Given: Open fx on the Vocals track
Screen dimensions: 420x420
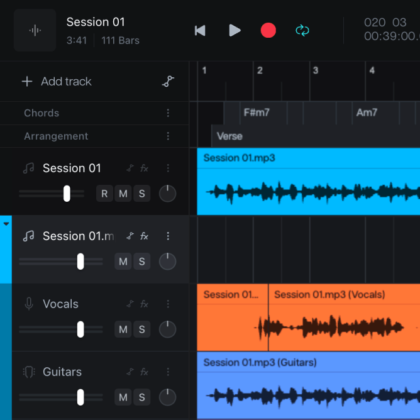Looking at the screenshot, I should point(144,304).
